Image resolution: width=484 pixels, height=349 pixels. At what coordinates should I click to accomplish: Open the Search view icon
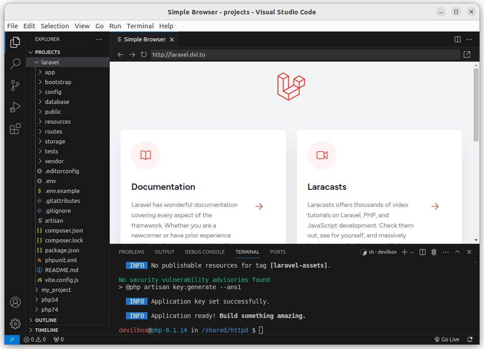pyautogui.click(x=15, y=64)
